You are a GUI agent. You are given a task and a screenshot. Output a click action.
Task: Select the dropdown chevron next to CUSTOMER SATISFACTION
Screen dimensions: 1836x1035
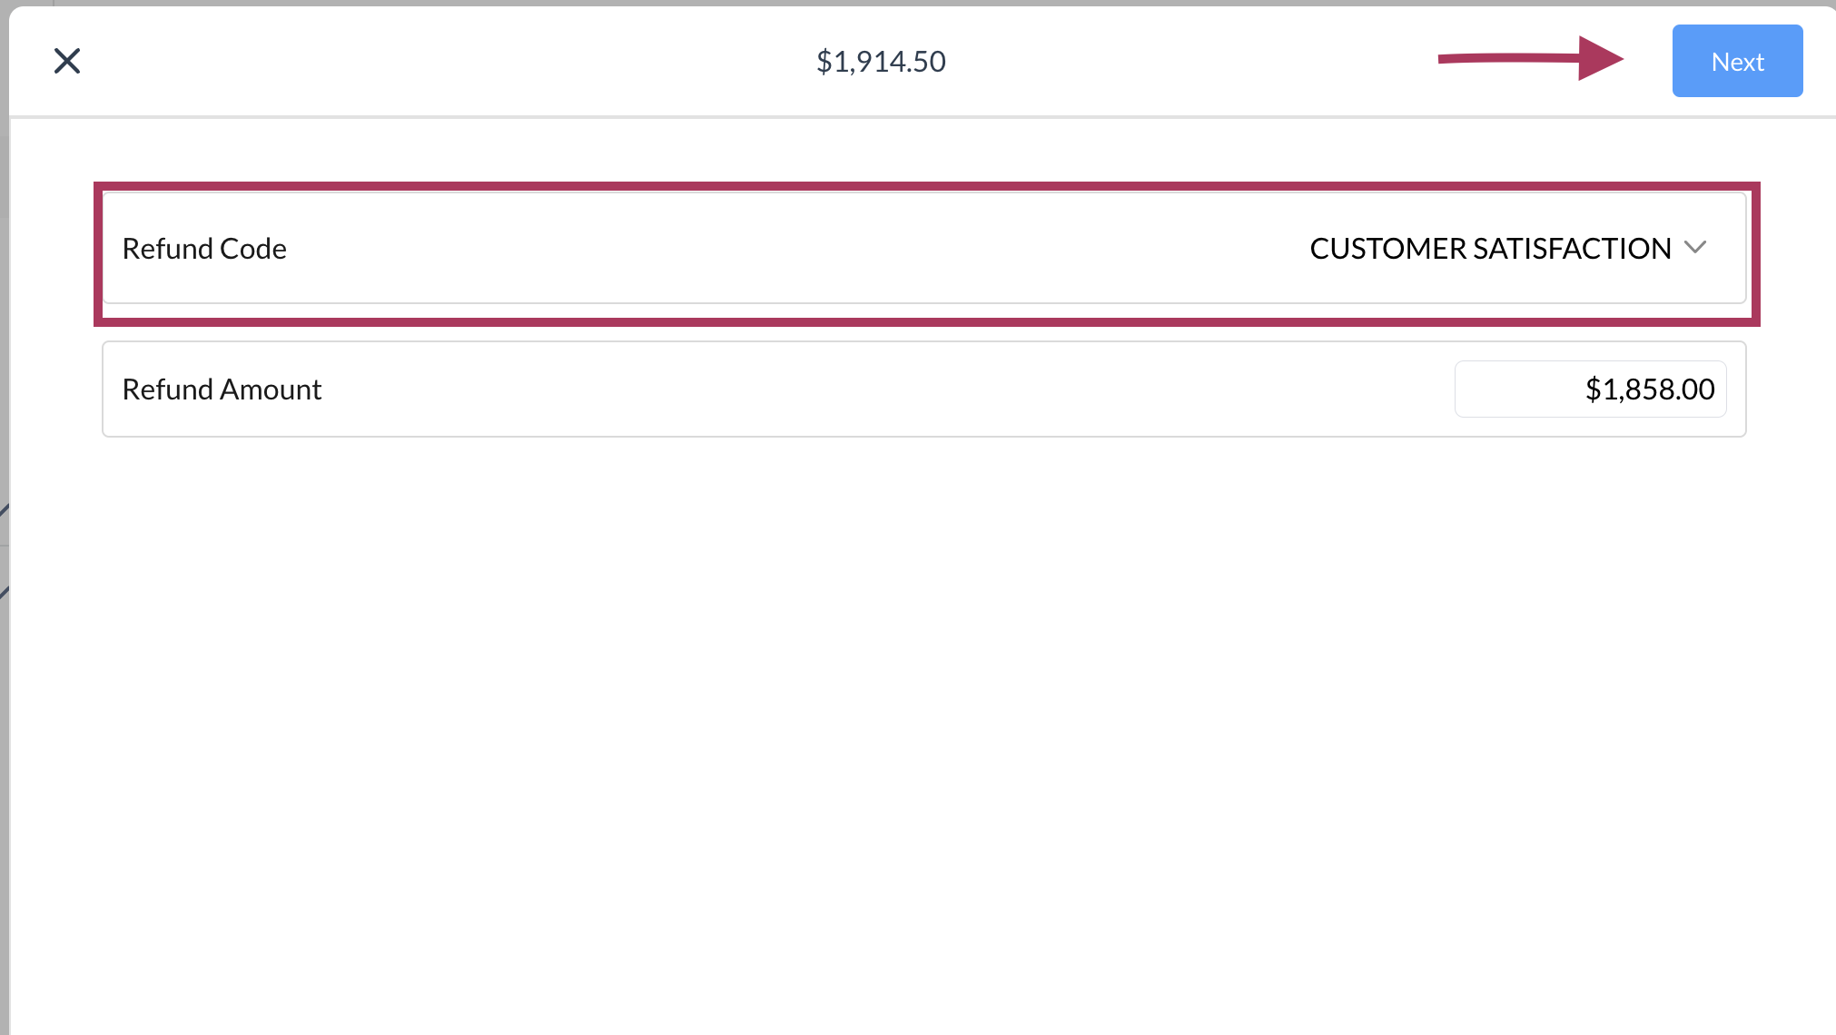click(1696, 247)
